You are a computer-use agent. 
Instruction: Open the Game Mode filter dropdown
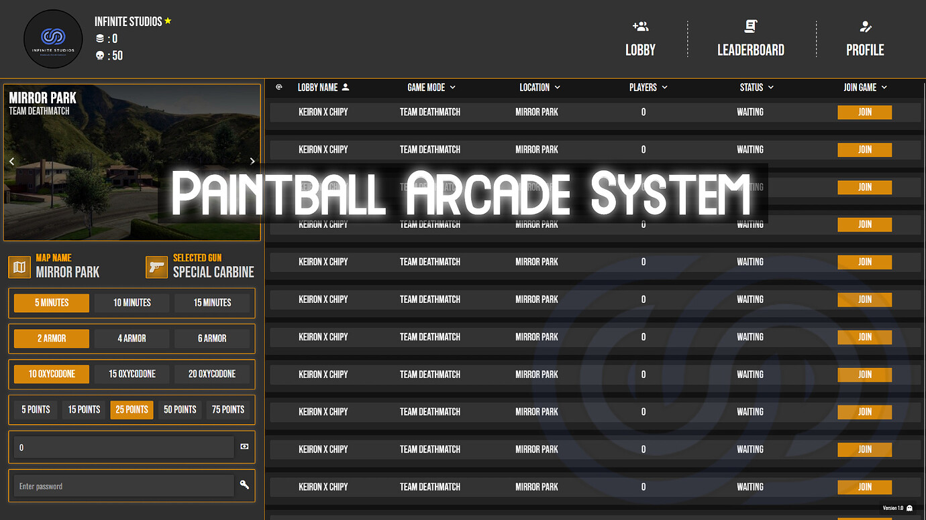tap(454, 87)
